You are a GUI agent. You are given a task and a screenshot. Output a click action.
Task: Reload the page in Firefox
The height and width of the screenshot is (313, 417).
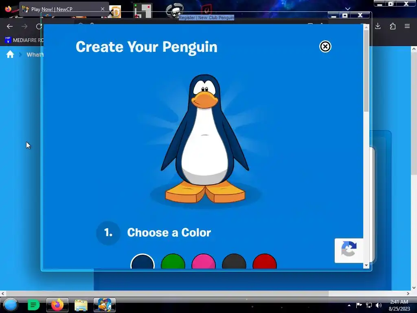(x=39, y=26)
